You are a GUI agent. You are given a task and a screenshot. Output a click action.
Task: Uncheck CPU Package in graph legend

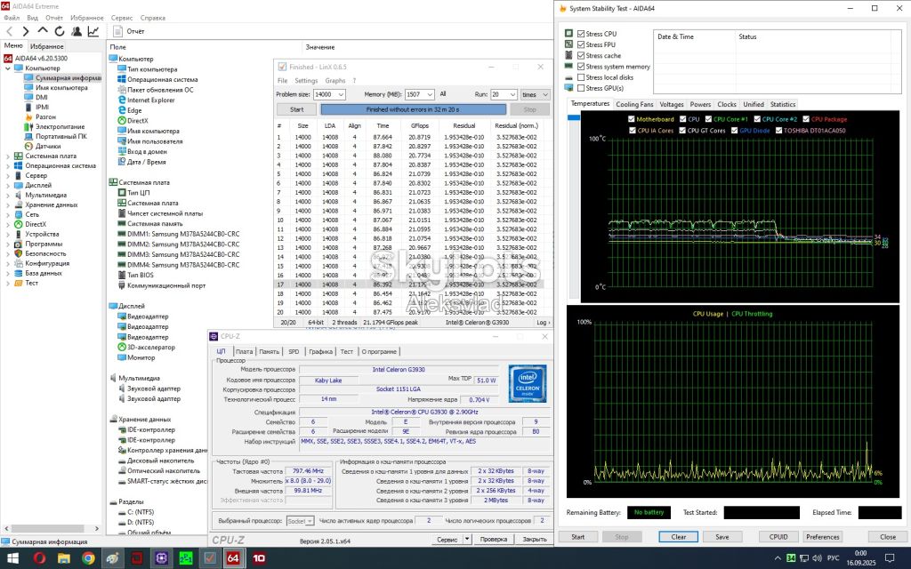806,119
